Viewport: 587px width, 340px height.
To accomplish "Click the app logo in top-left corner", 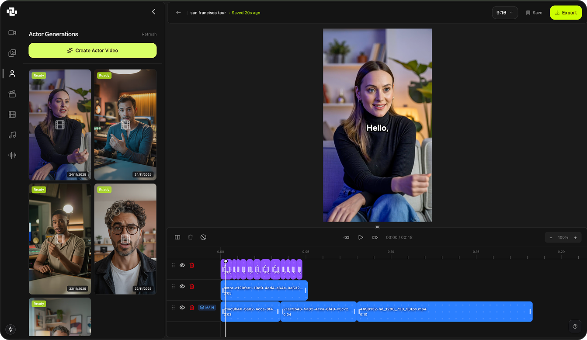I will (x=12, y=12).
